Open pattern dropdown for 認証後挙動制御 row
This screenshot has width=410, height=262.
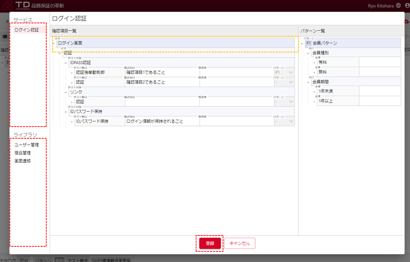coord(284,72)
